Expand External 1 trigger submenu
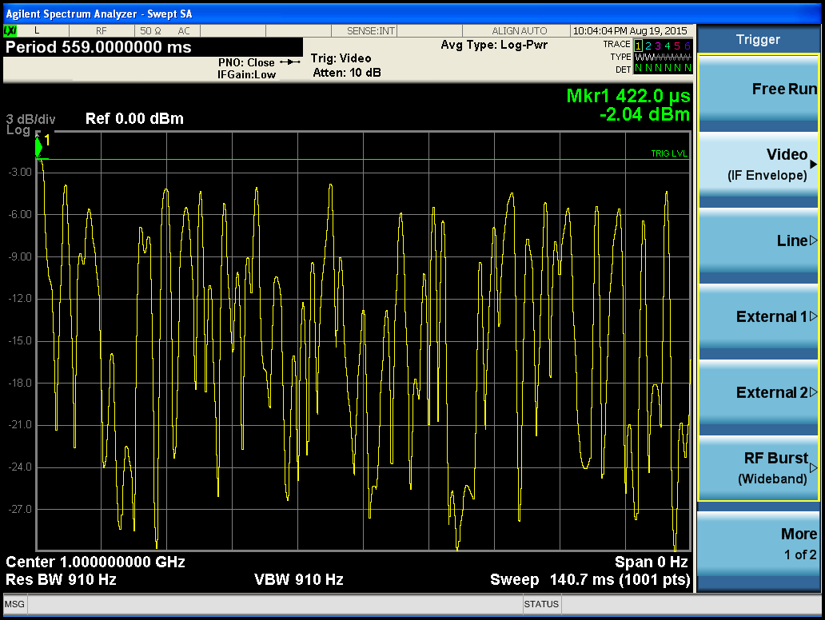 tap(758, 316)
